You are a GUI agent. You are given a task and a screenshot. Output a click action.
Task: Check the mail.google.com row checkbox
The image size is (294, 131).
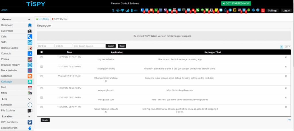click(41, 97)
